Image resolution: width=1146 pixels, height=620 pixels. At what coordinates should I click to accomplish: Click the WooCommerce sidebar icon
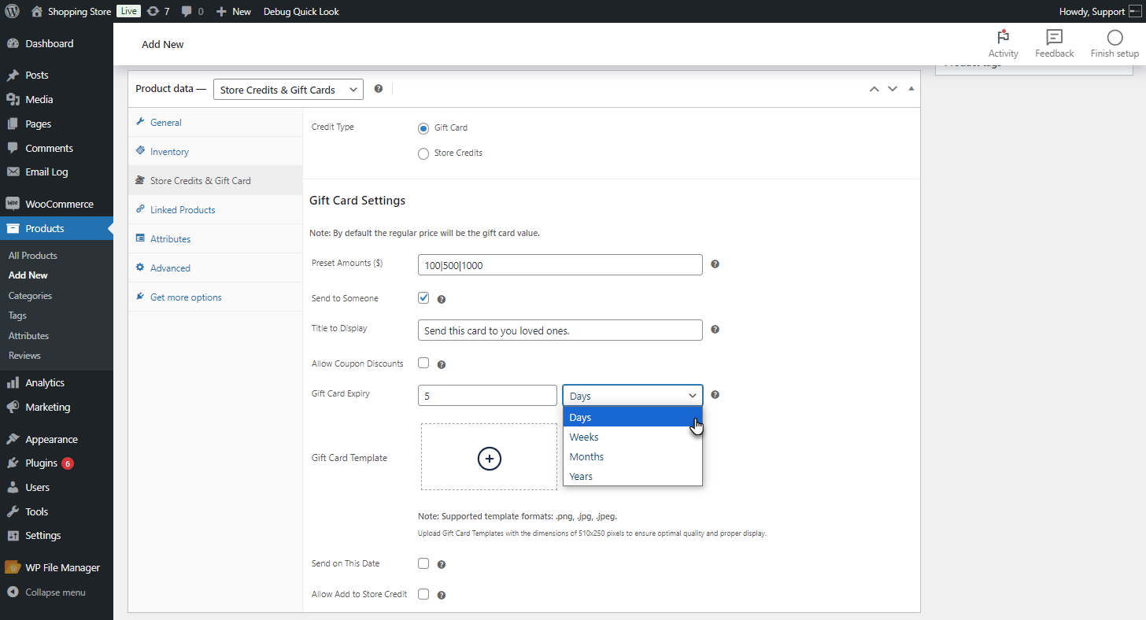tap(13, 204)
